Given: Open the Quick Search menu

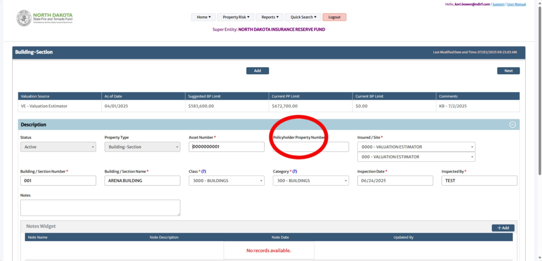Looking at the screenshot, I should point(303,17).
